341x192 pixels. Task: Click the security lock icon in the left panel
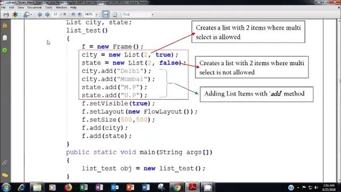[x=5, y=26]
